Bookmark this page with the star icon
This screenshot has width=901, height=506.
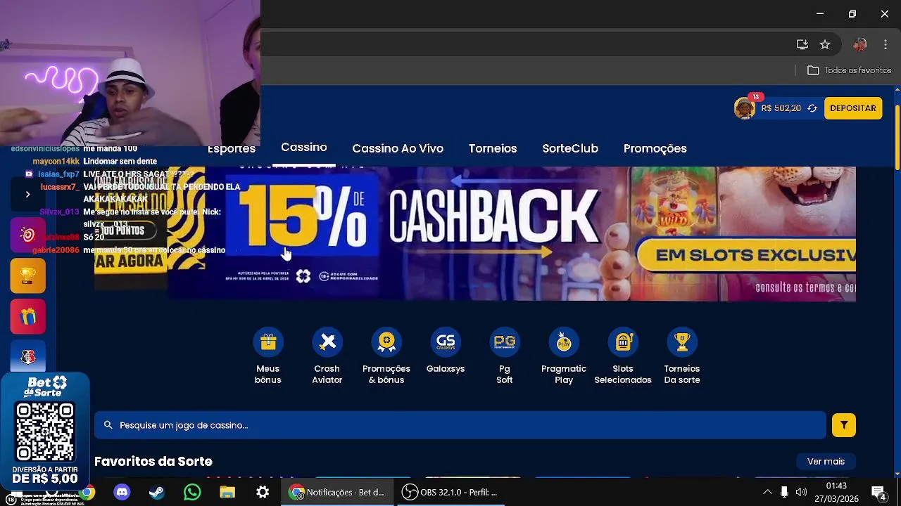click(825, 44)
